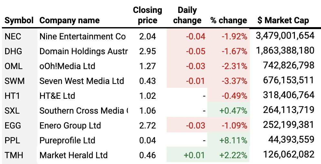Click the EGG symbol cell
This screenshot has height=164, width=321.
point(13,126)
